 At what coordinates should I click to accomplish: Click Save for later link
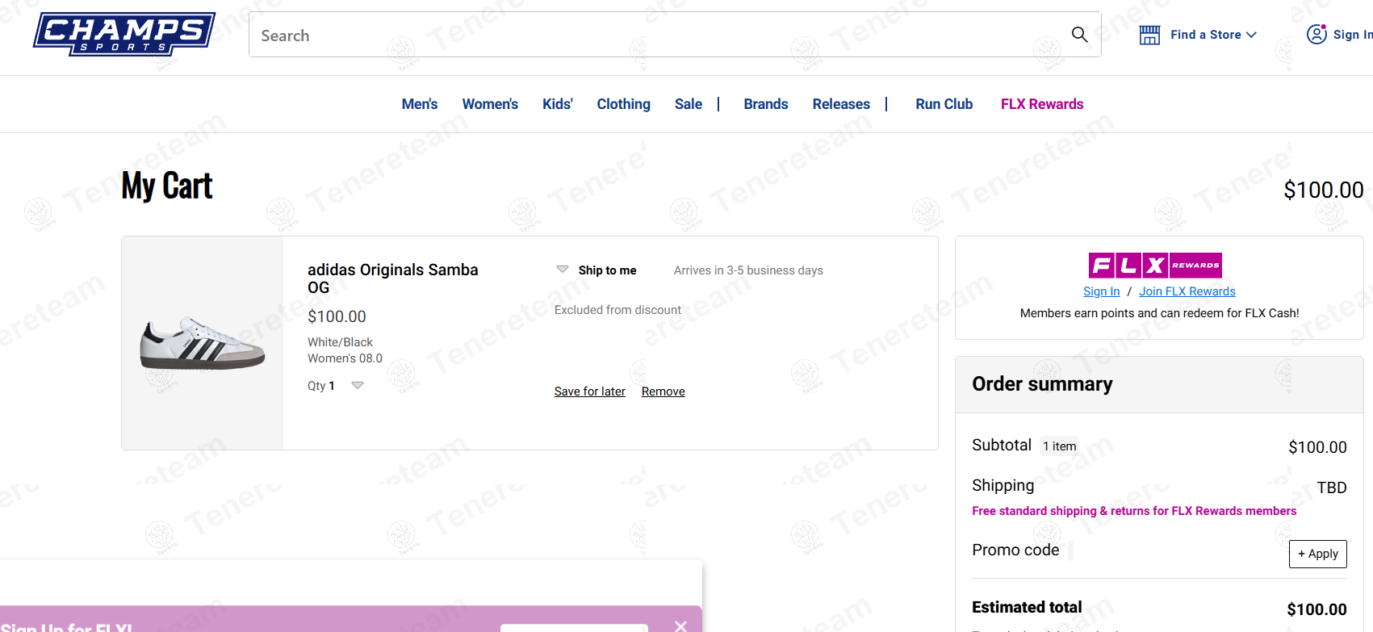[x=590, y=391]
